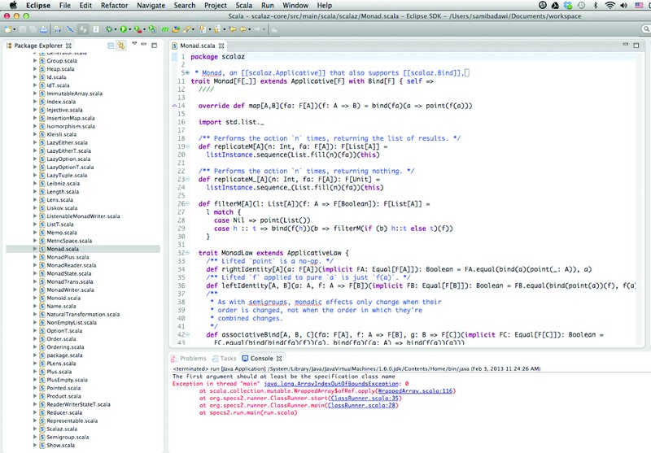This screenshot has height=453, width=651.
Task: Click the Back to last edit location arrow
Action: click(x=233, y=29)
